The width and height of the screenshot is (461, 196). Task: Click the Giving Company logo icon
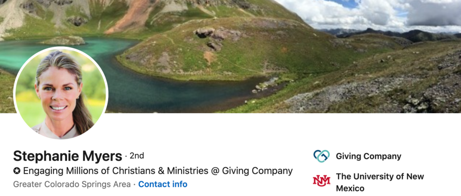point(321,156)
